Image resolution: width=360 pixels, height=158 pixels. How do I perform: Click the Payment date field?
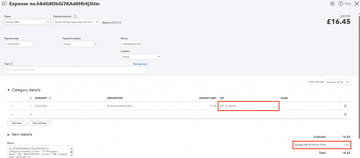click(x=19, y=44)
